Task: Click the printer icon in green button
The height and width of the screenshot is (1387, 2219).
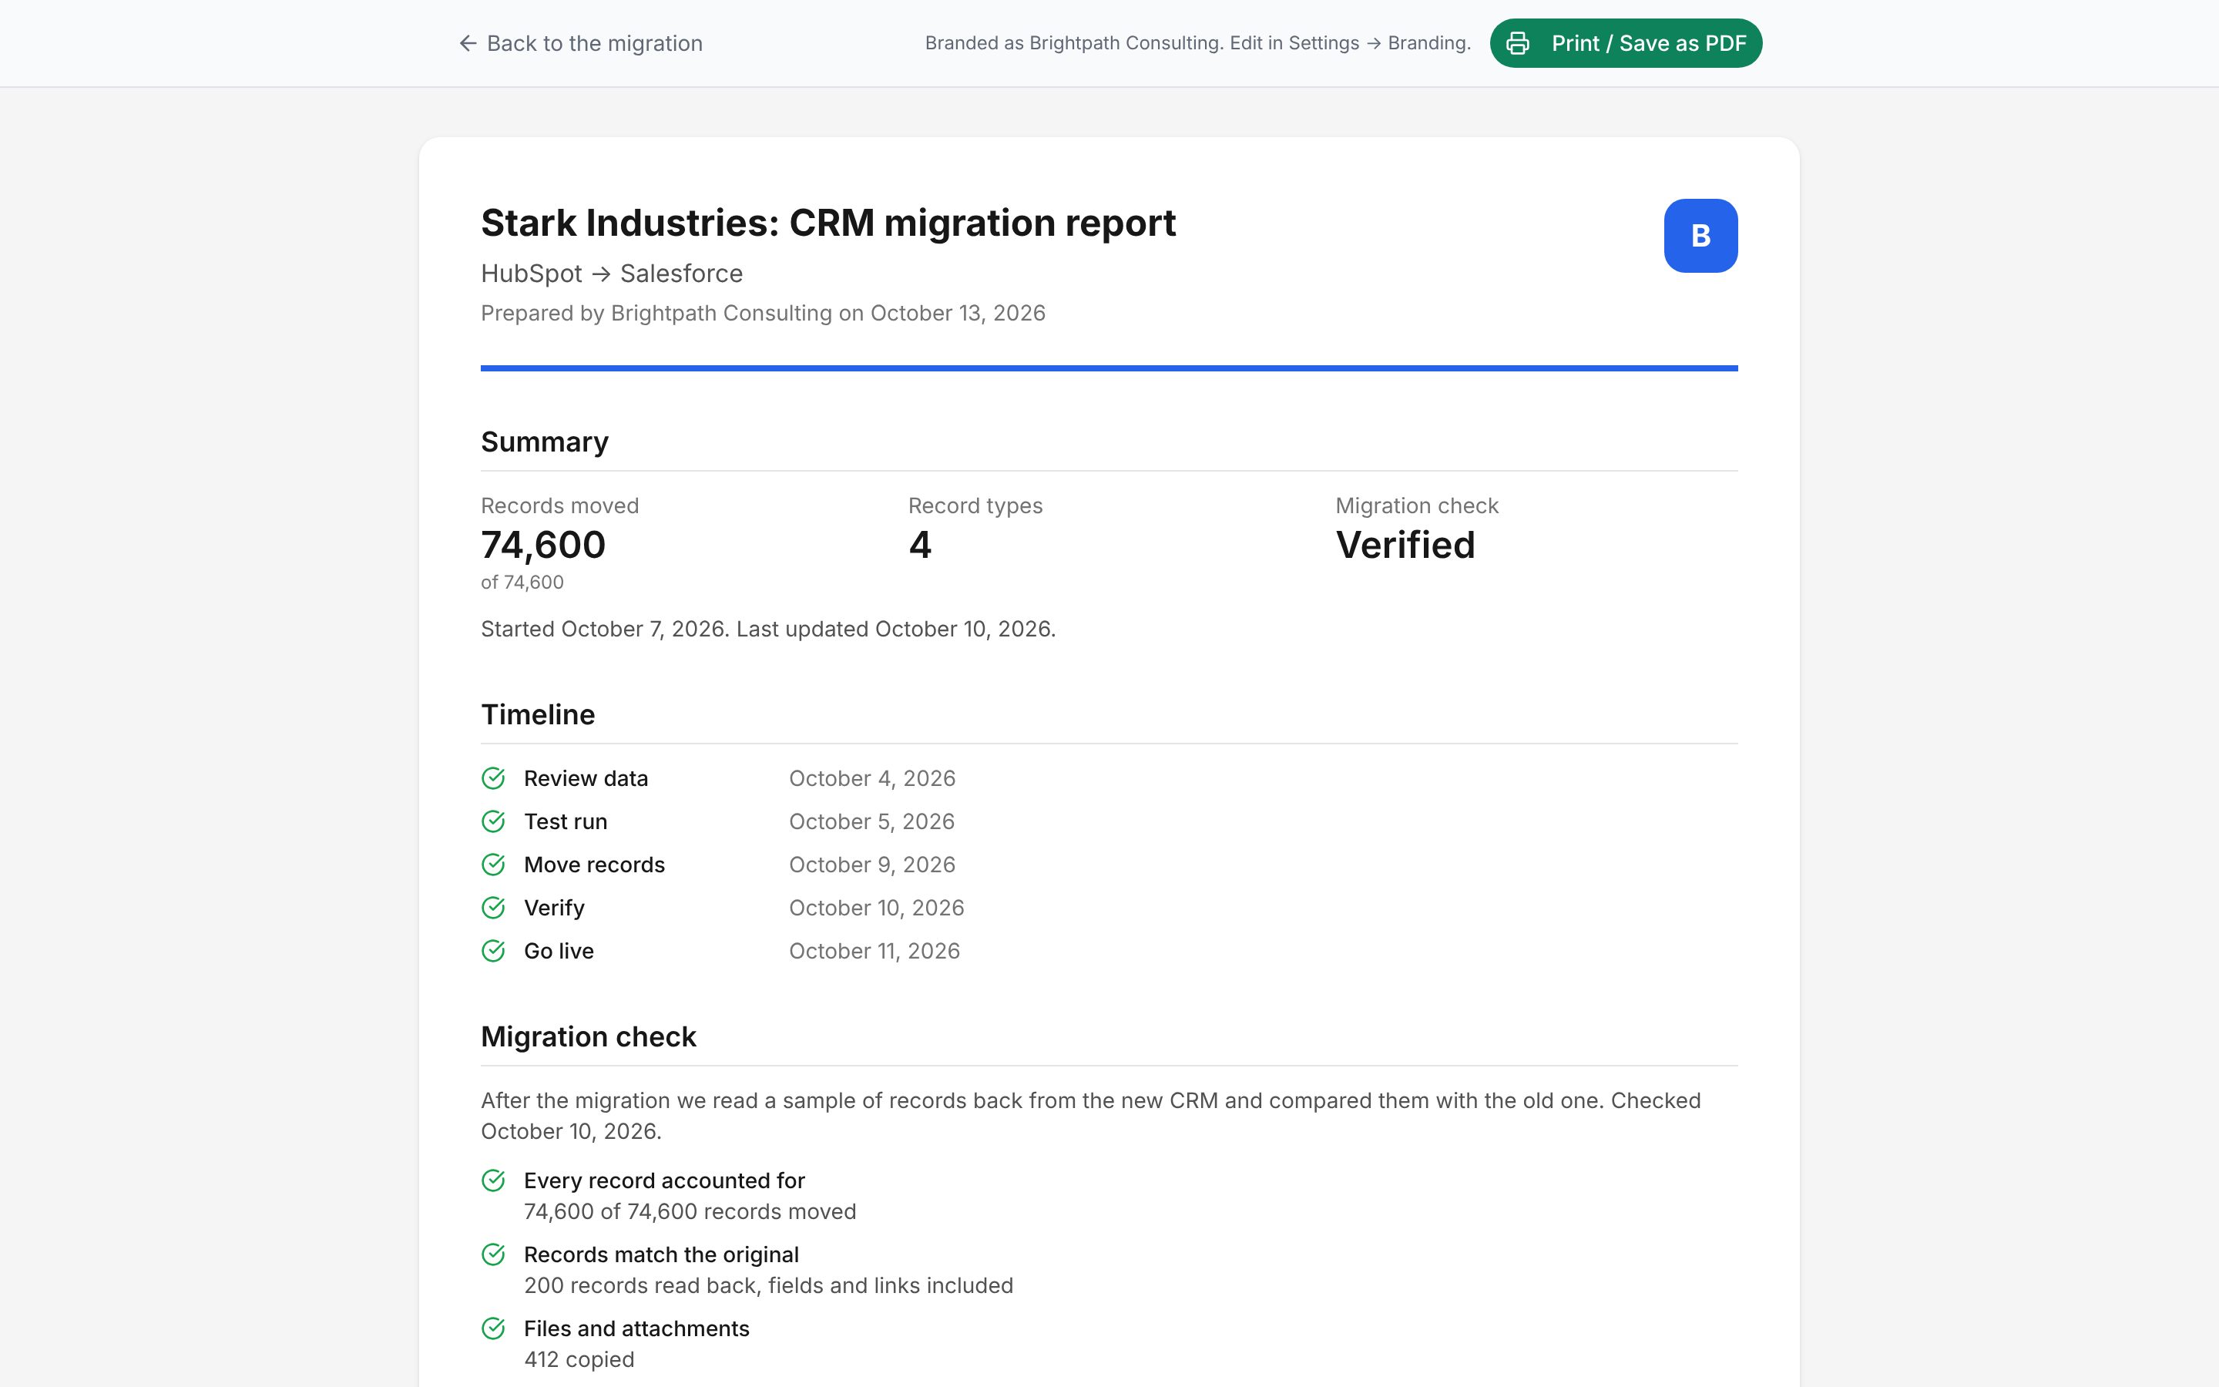Action: click(1518, 43)
